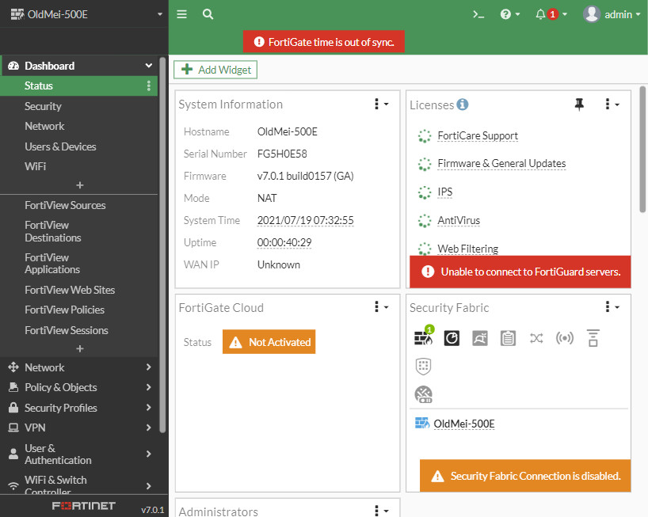Open FortiGate Cloud widget options menu
648x517 pixels.
coord(381,307)
